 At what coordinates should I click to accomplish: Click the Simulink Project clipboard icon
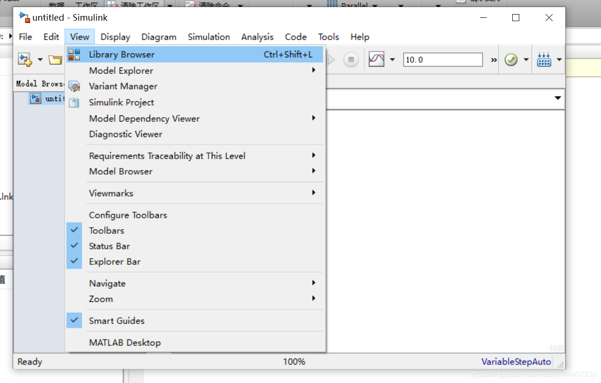[74, 102]
